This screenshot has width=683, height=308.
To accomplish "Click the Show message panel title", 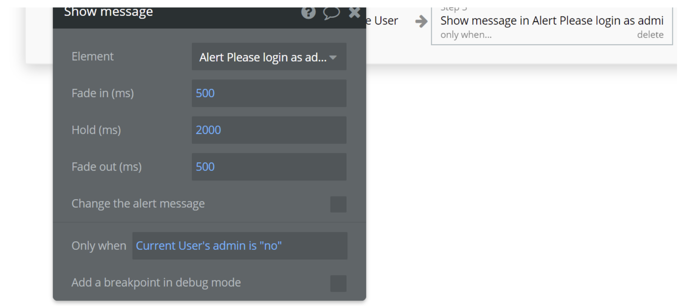I will pyautogui.click(x=108, y=12).
